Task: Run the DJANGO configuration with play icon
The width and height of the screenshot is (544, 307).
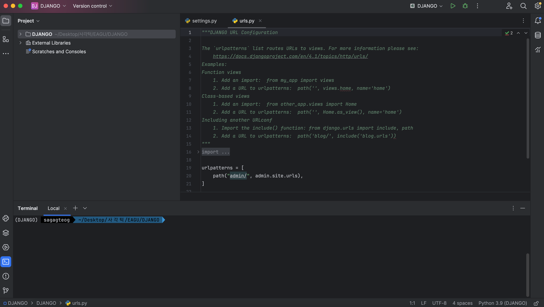Action: pos(453,6)
